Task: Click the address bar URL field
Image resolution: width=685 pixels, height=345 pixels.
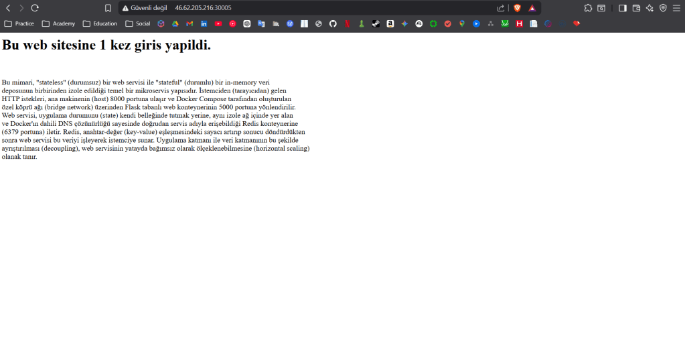Action: click(301, 8)
